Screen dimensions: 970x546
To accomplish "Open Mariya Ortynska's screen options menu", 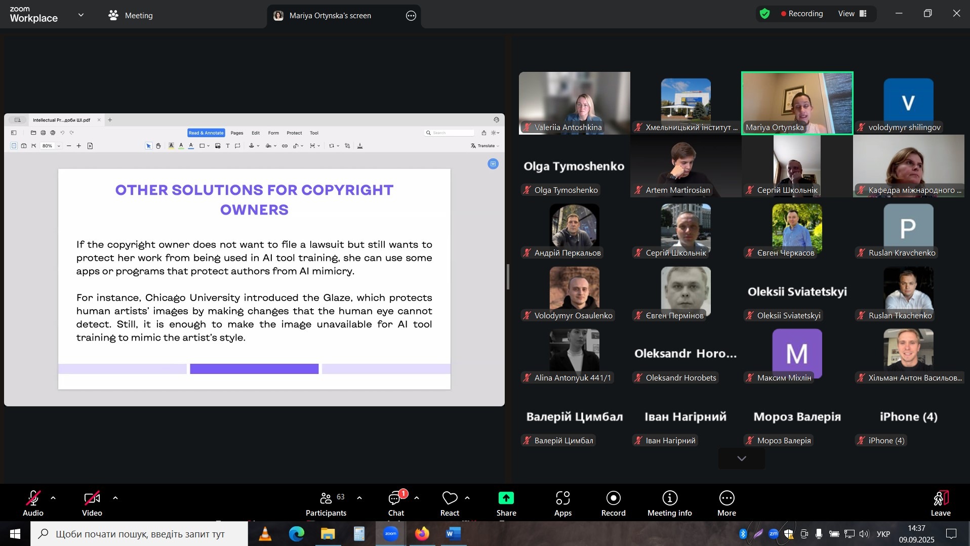I will coord(411,16).
